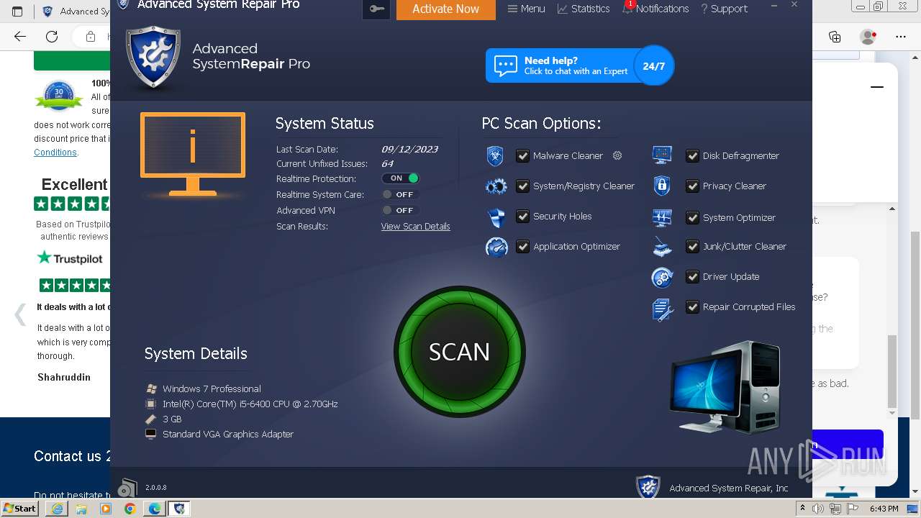
Task: Open Internet Explorer from taskbar
Action: point(57,509)
